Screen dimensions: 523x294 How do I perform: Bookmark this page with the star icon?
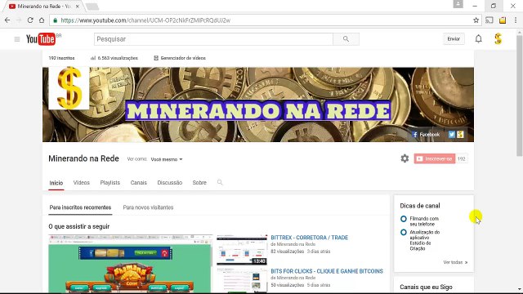(476, 20)
